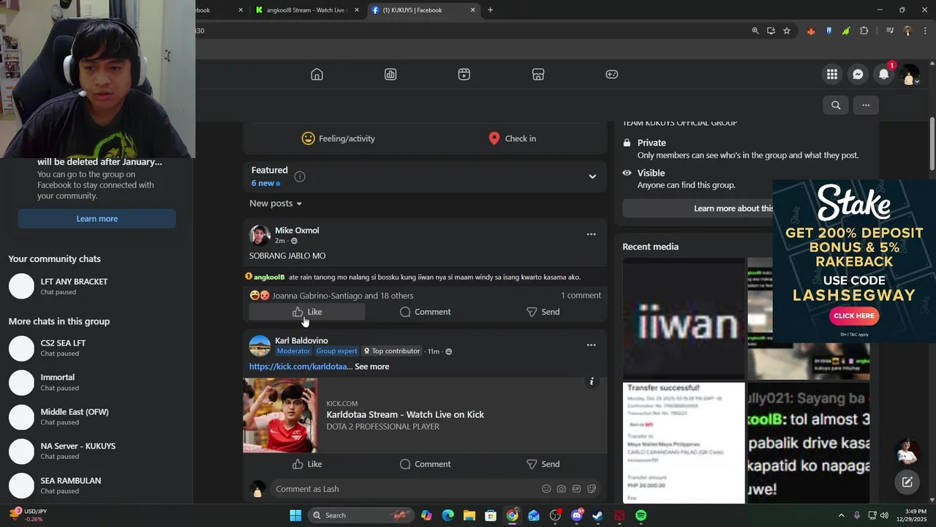Comment on Mike Oxmol's post
Screen dimensions: 936x527
click(x=425, y=312)
